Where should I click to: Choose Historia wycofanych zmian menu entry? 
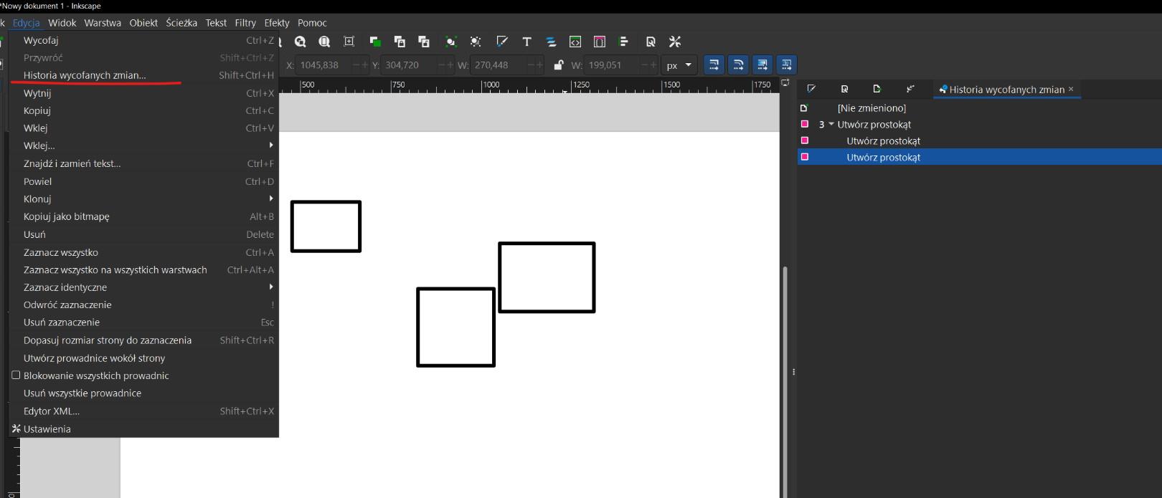coord(85,75)
